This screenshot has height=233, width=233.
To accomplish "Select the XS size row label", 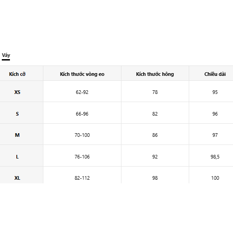I will (17, 92).
